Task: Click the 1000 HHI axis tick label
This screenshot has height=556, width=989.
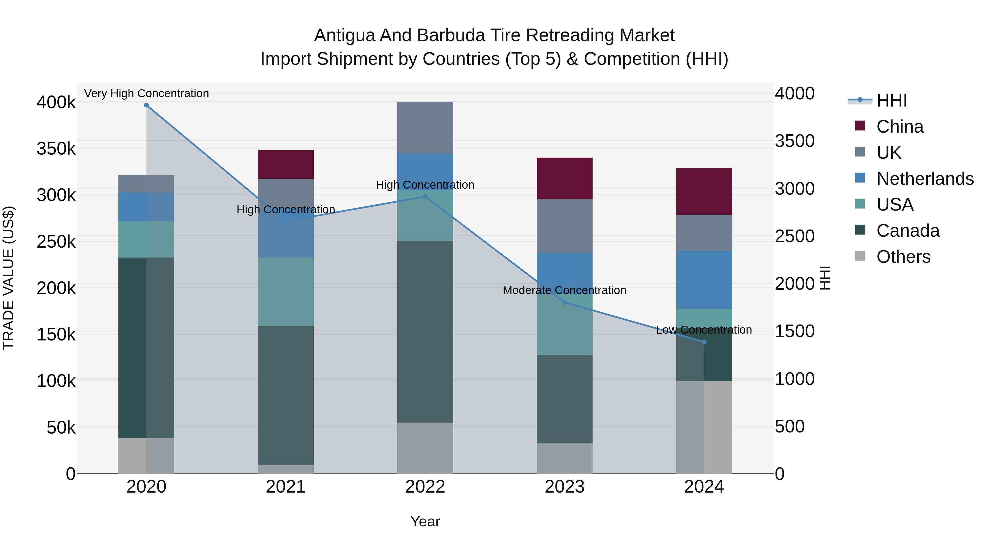Action: point(794,379)
